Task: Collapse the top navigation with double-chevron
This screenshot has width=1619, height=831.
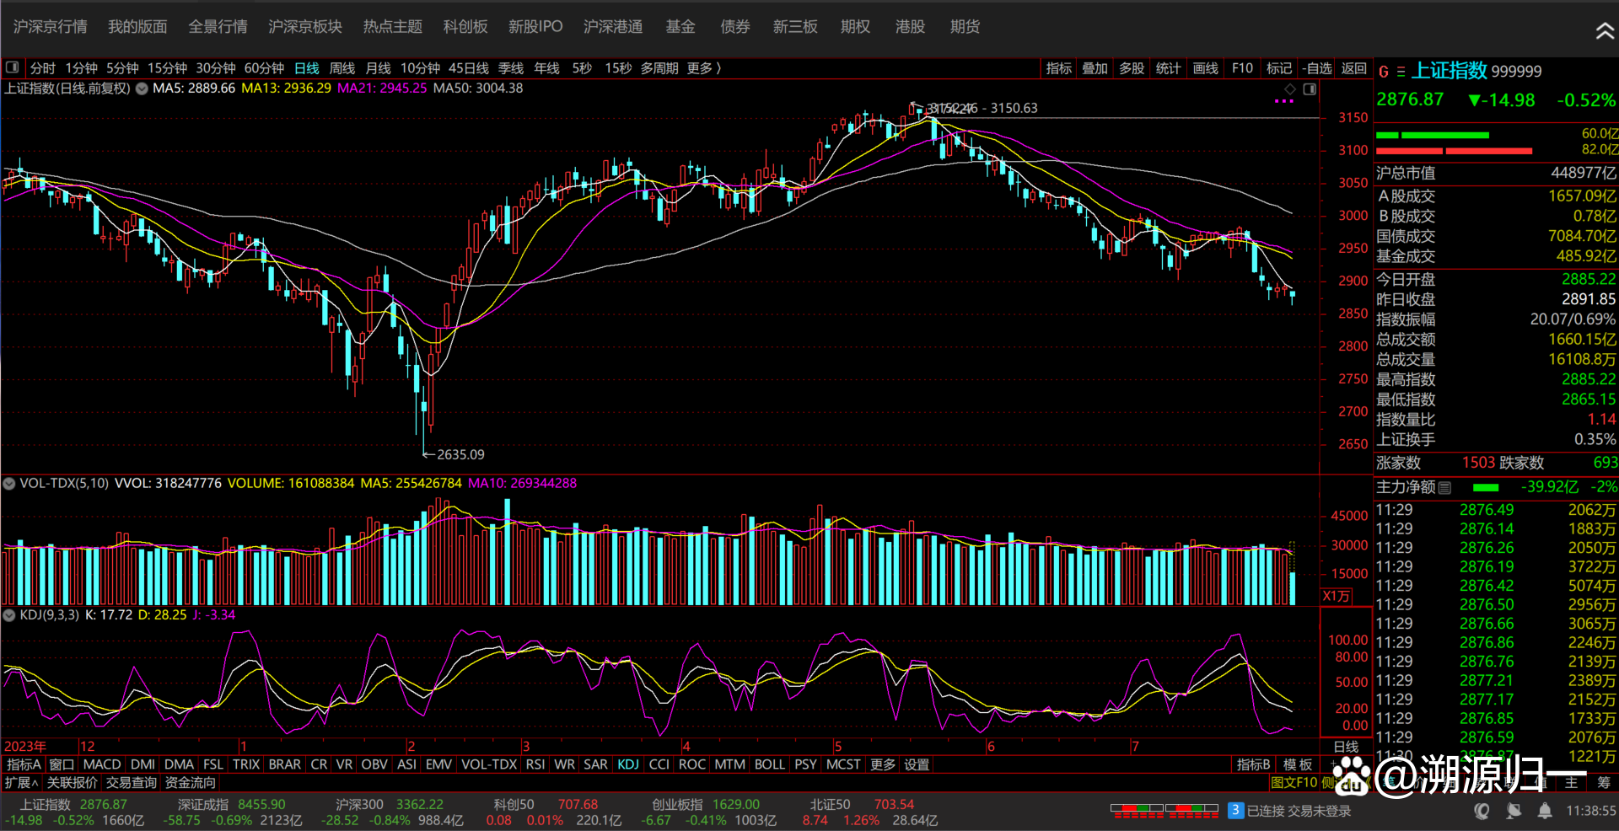Action: pos(1604,31)
